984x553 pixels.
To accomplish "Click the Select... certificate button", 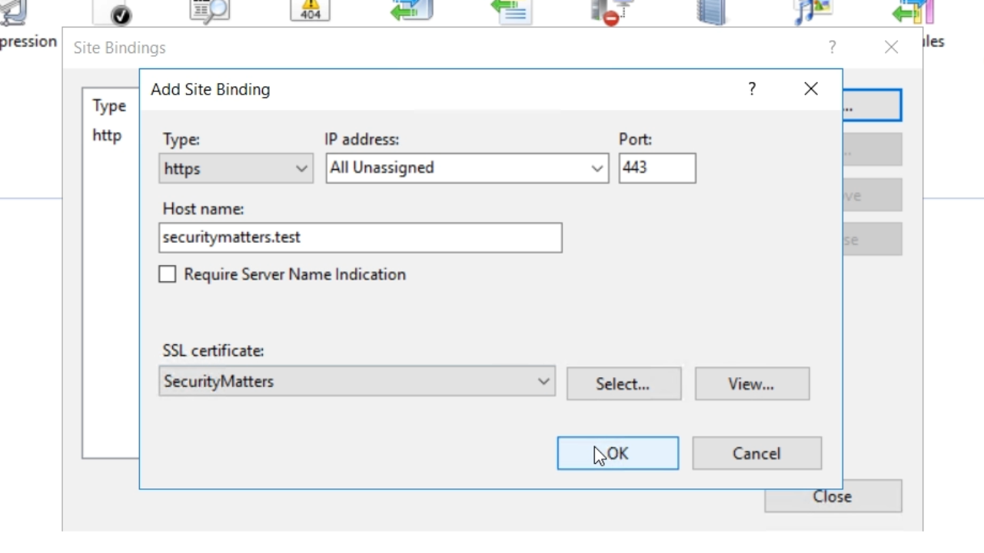I will point(623,384).
